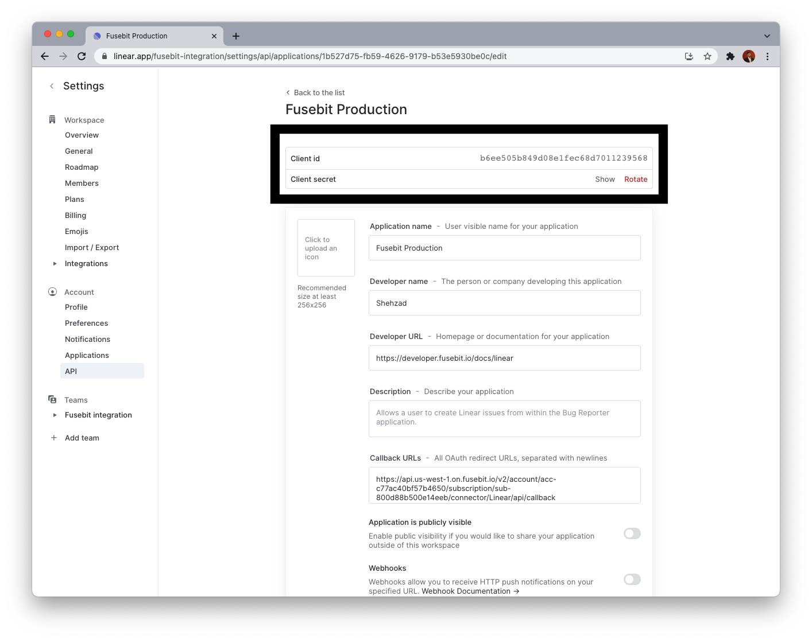Open Chrome's three-dot menu
The height and width of the screenshot is (639, 812).
[767, 56]
